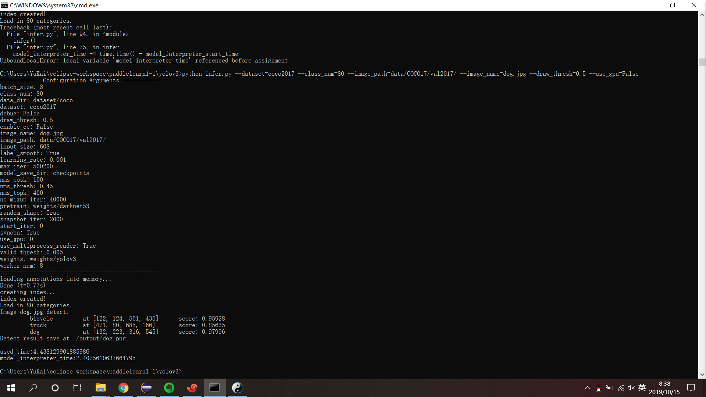Viewport: 706px width, 397px height.
Task: Switch the input method language indicator
Action: pos(642,388)
